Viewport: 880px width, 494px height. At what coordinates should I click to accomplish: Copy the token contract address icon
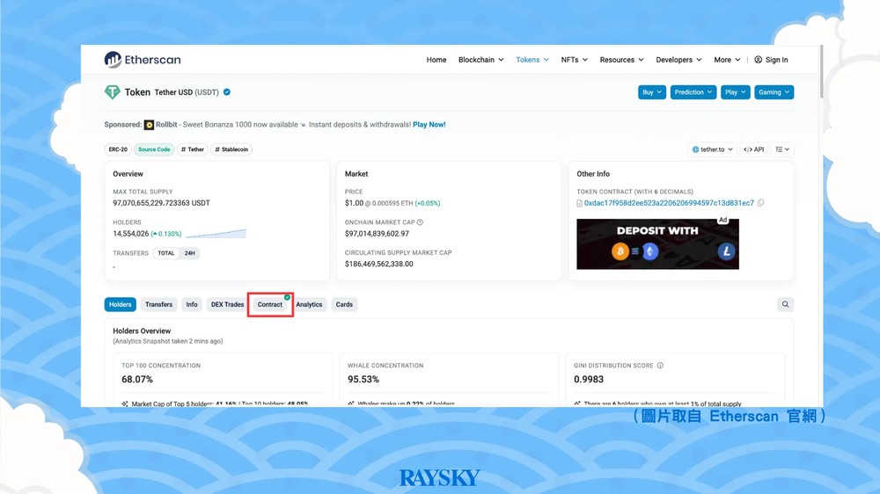pos(760,203)
